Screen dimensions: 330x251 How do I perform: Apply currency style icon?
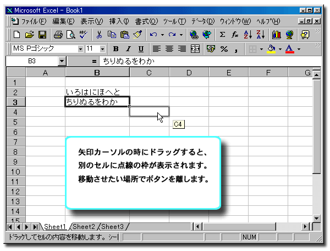[x=211, y=49]
